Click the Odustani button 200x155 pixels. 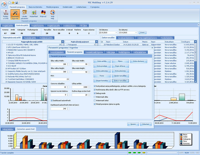click(x=145, y=124)
